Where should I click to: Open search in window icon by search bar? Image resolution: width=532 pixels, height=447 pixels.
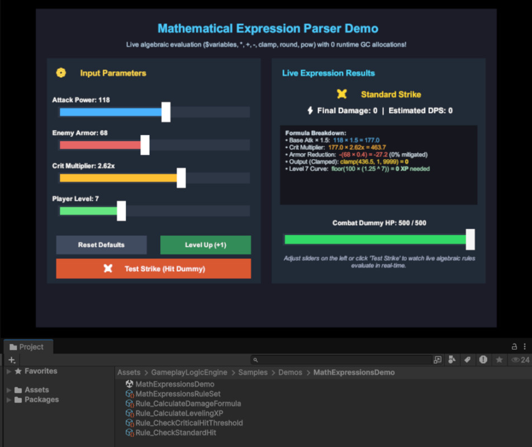point(438,359)
